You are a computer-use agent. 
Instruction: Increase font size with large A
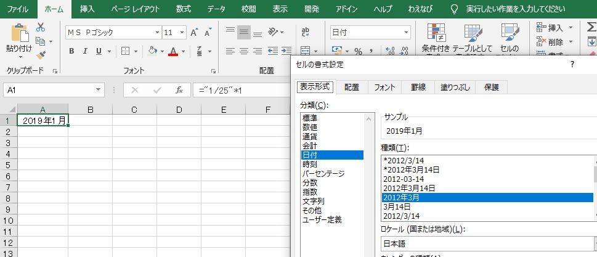[x=194, y=33]
